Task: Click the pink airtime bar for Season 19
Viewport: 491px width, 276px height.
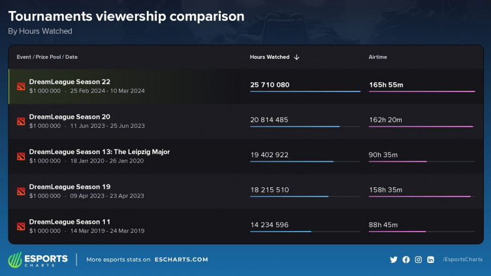Action: pos(419,196)
